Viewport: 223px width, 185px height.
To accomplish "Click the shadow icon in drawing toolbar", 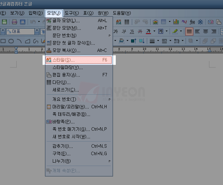I will [x=191, y=41].
